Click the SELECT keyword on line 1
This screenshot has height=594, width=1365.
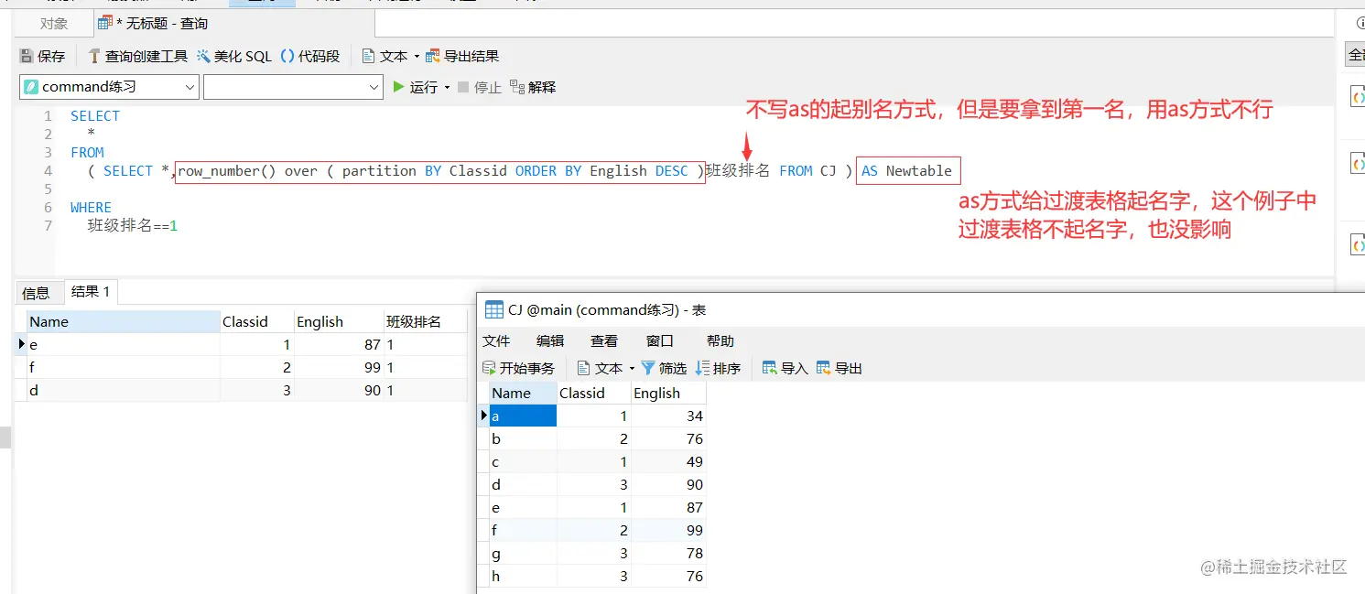(x=95, y=115)
